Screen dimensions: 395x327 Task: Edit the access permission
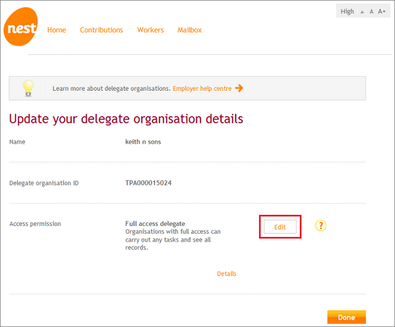click(x=280, y=227)
